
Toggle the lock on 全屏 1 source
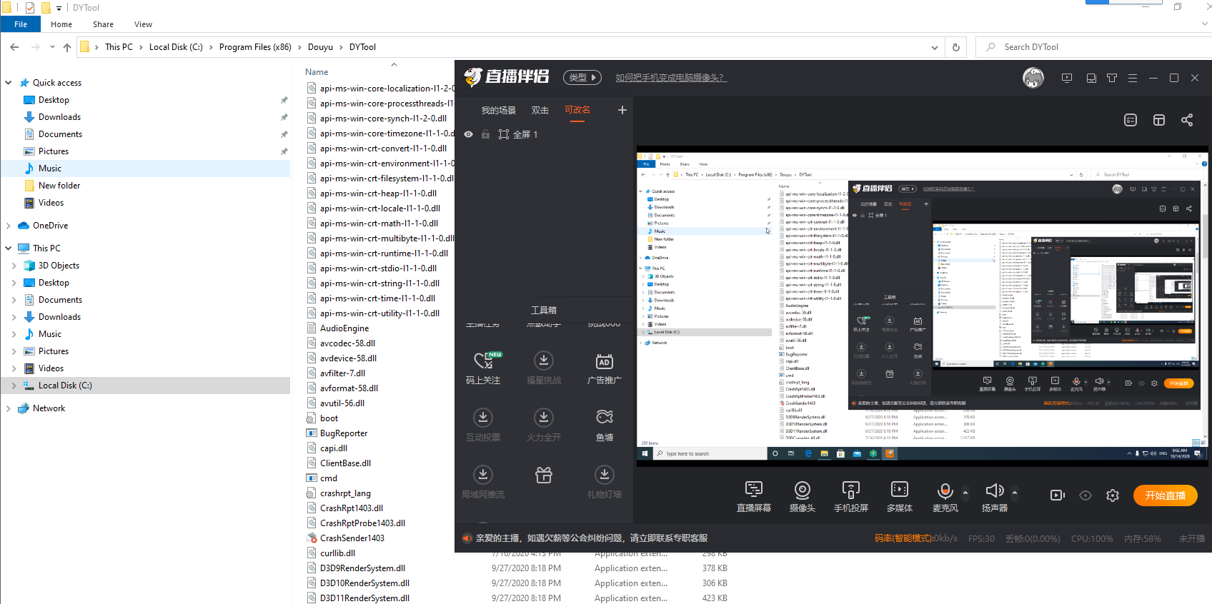[486, 134]
